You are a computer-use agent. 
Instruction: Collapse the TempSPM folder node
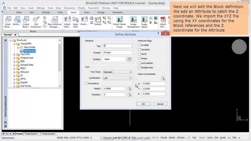point(14,44)
